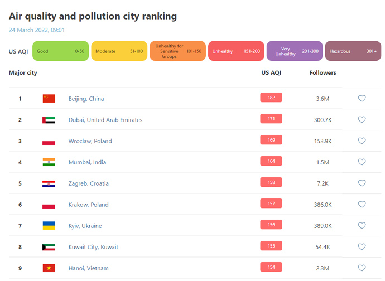Open the Kyiv, Ukraine city link
Screen dimensions: 385x281
(85, 226)
